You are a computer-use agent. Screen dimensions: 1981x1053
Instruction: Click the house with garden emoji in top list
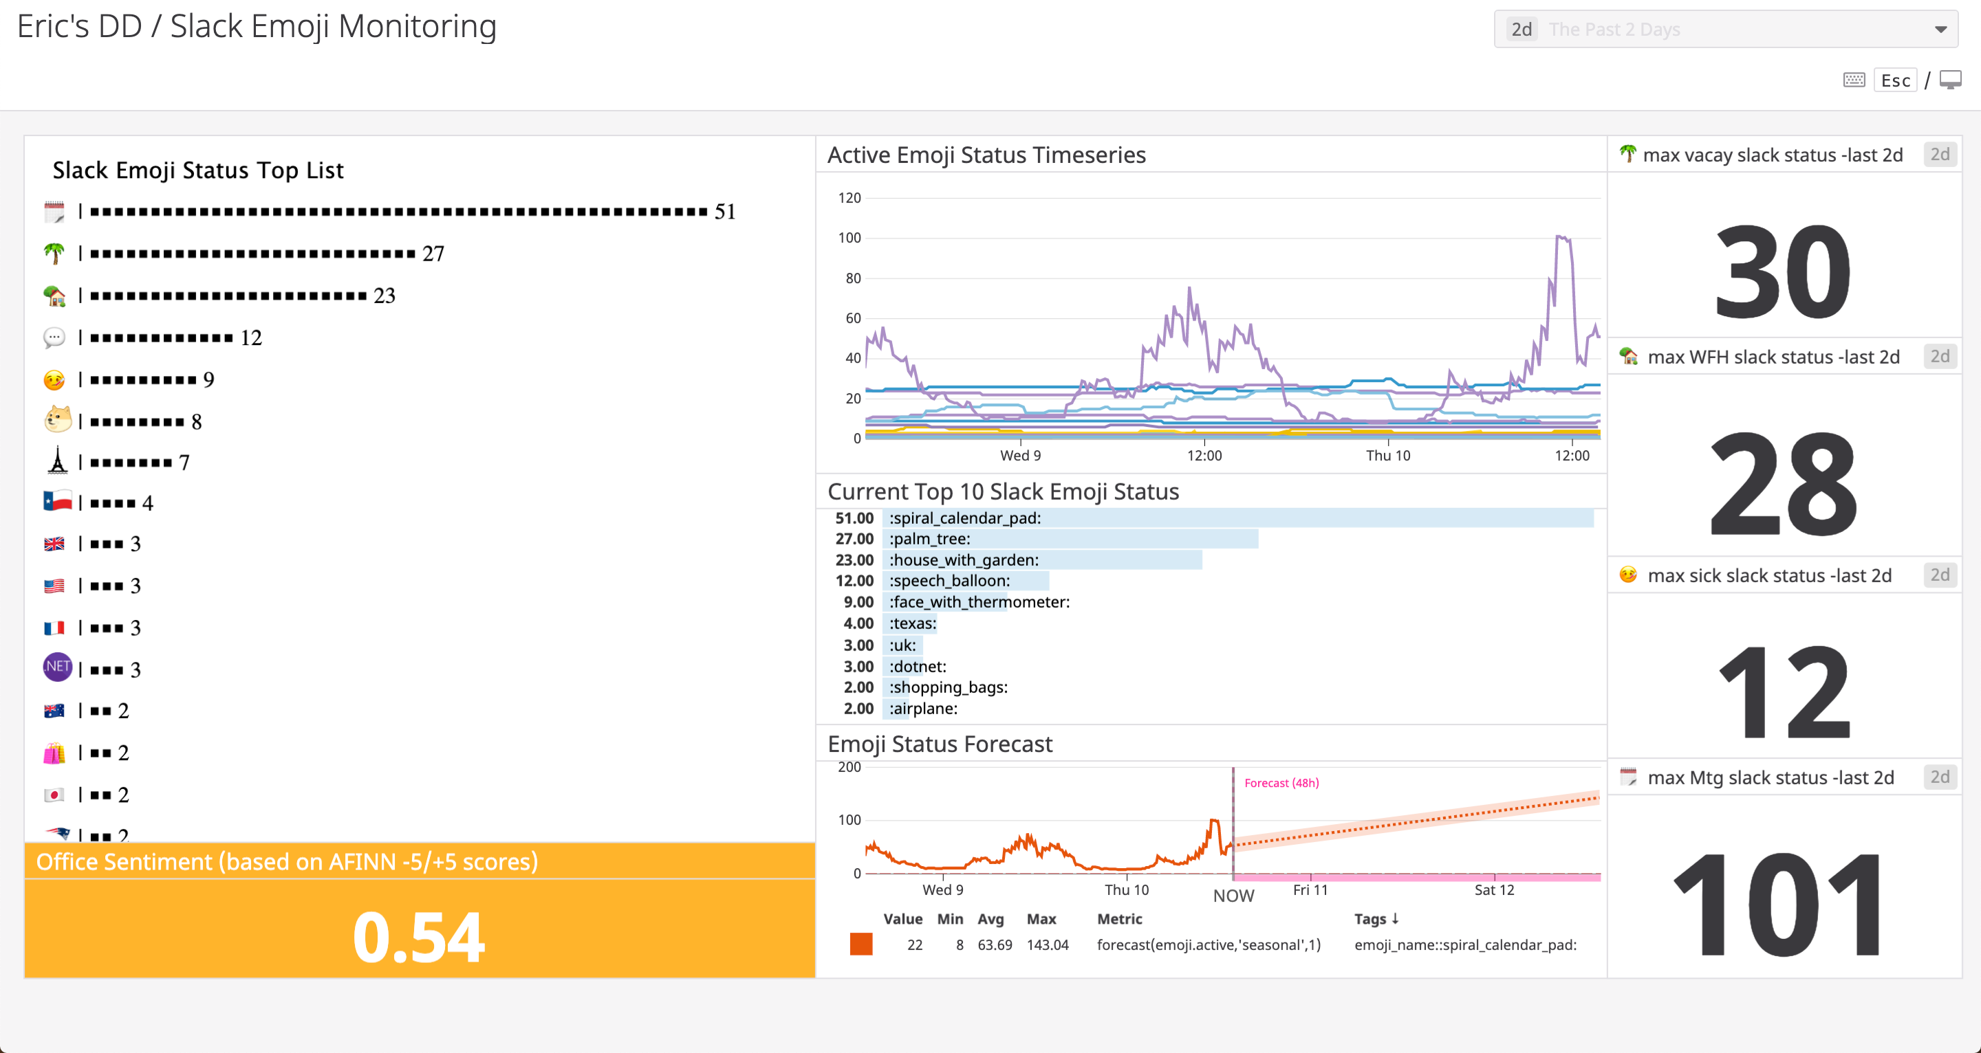(x=54, y=295)
